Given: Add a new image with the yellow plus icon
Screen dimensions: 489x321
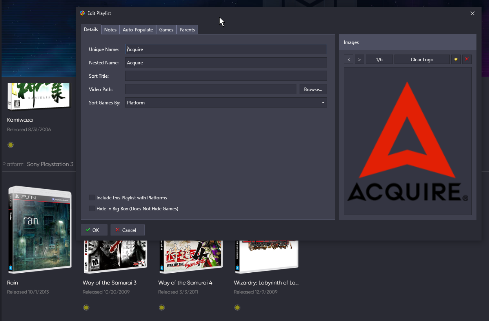Looking at the screenshot, I should [456, 59].
